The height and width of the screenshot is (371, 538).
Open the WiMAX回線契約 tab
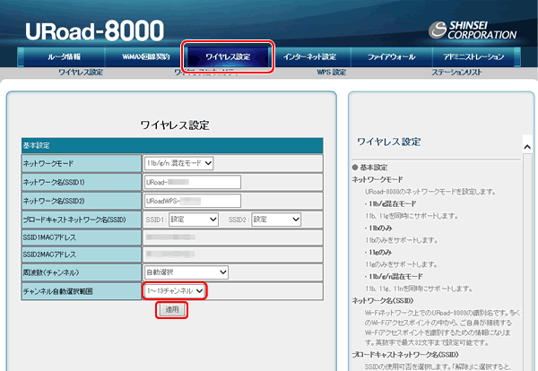tap(146, 57)
